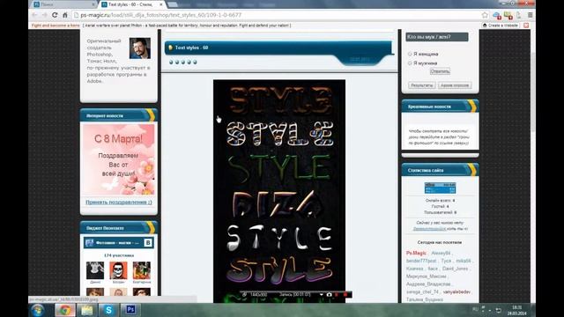Image resolution: width=564 pixels, height=317 pixels.
Task: Open the VK group name in the widget
Action: coord(117,243)
